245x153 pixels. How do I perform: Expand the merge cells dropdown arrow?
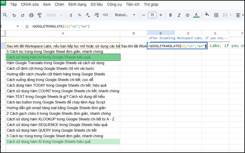(x=231, y=15)
